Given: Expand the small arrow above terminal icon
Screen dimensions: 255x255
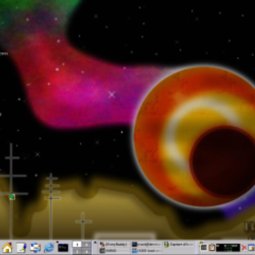Looking at the screenshot, I should pyautogui.click(x=57, y=242).
